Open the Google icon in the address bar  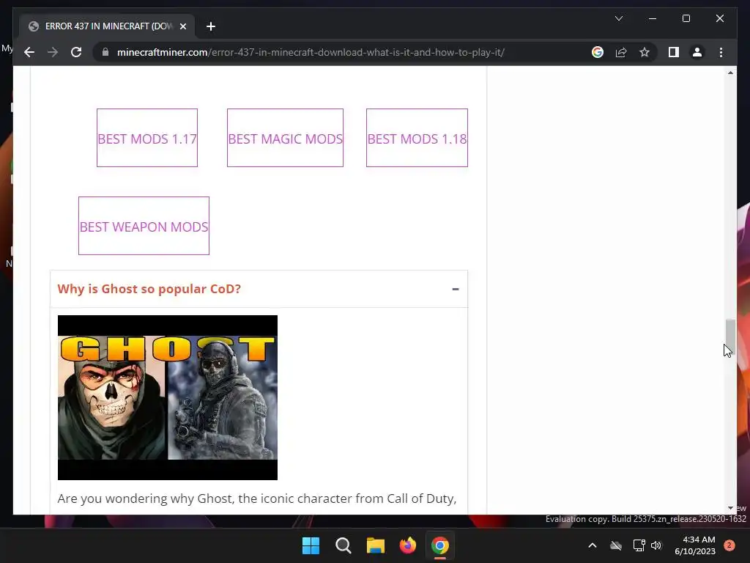coord(598,52)
